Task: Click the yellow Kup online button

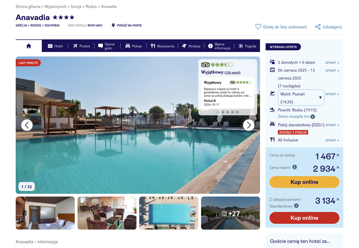Action: (304, 182)
